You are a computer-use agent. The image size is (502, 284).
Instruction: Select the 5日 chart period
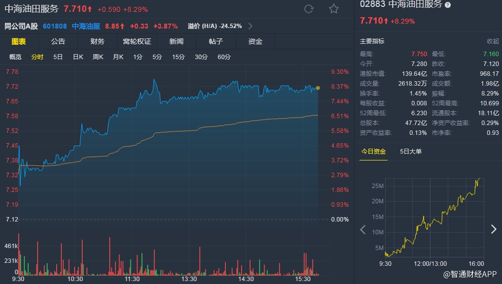pos(58,57)
